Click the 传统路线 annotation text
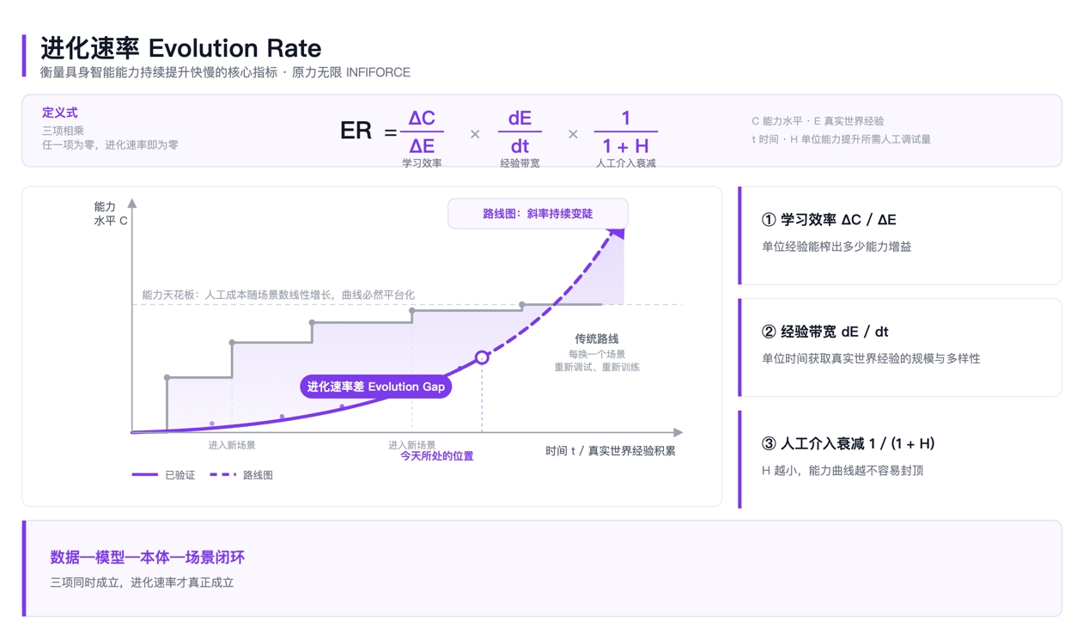The width and height of the screenshot is (1089, 640). coord(596,339)
